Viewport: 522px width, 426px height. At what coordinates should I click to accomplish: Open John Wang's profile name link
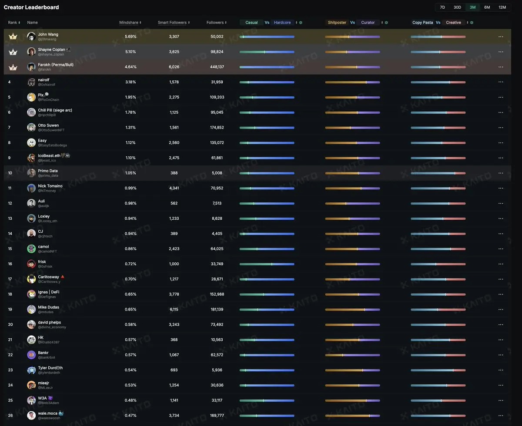tap(48, 34)
